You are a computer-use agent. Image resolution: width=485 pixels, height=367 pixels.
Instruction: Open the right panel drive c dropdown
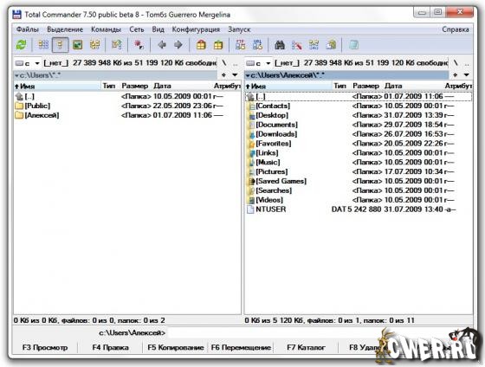click(259, 63)
